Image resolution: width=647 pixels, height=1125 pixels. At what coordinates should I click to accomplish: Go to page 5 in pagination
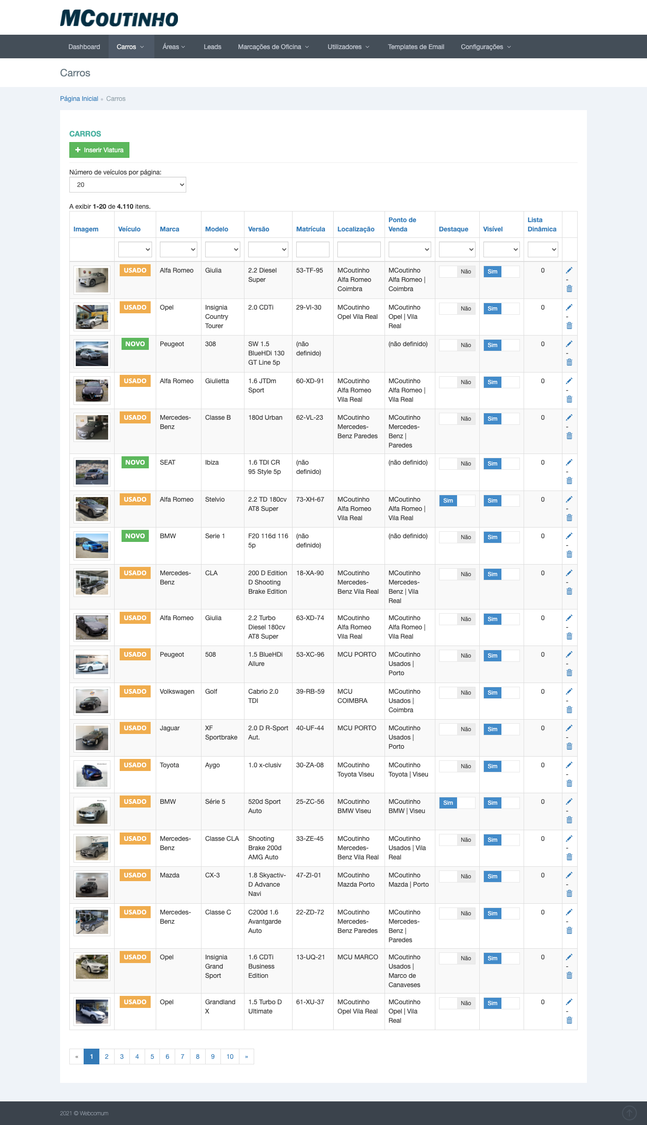tap(152, 1057)
